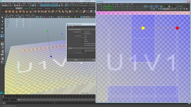
Task: Choose the Move tool in toolbox
Action: point(2,29)
